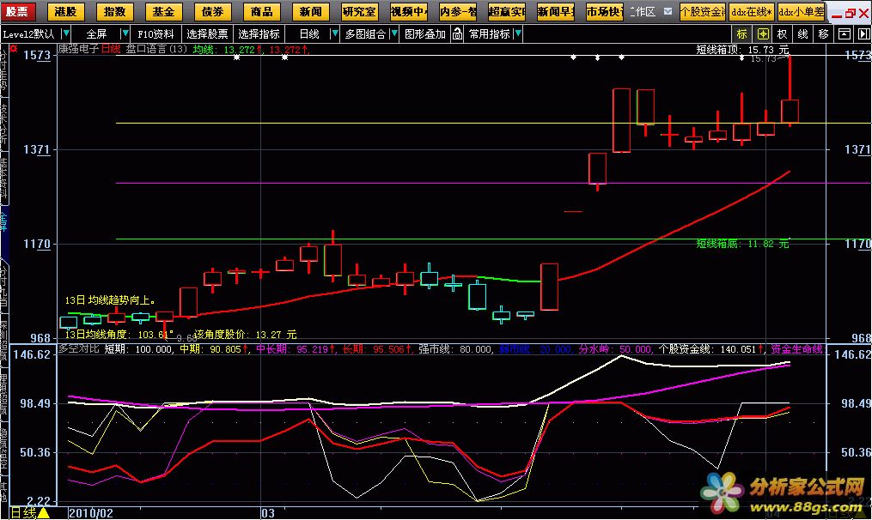Screen dimensions: 872x520
Task: Click the 个股资金线: 140.051 value
Action: [x=710, y=349]
